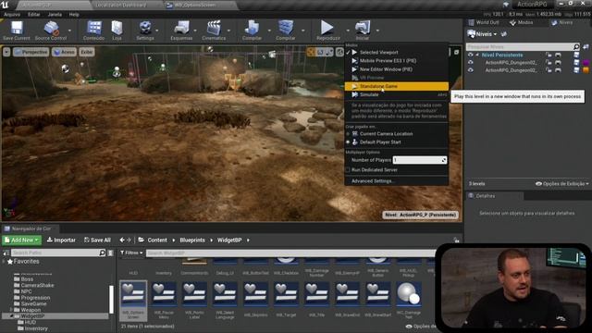Select the SaveGame folder in tree
The height and width of the screenshot is (333, 592).
(33, 303)
